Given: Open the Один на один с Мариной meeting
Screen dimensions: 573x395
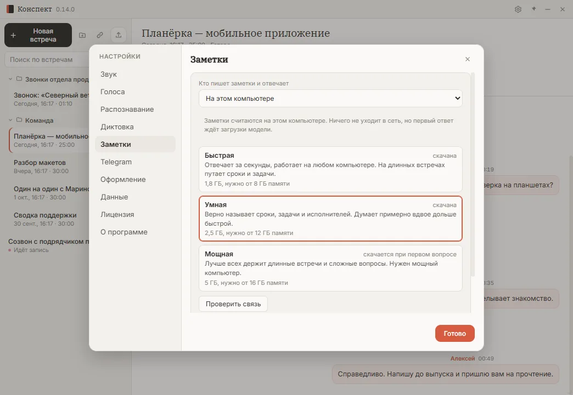Looking at the screenshot, I should tap(49, 193).
